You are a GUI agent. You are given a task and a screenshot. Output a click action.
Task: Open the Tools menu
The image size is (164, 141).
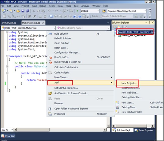[68, 6]
